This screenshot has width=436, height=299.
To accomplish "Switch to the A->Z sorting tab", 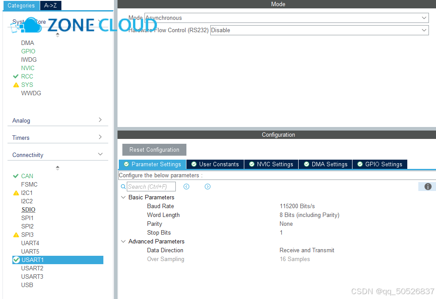I will [x=51, y=6].
